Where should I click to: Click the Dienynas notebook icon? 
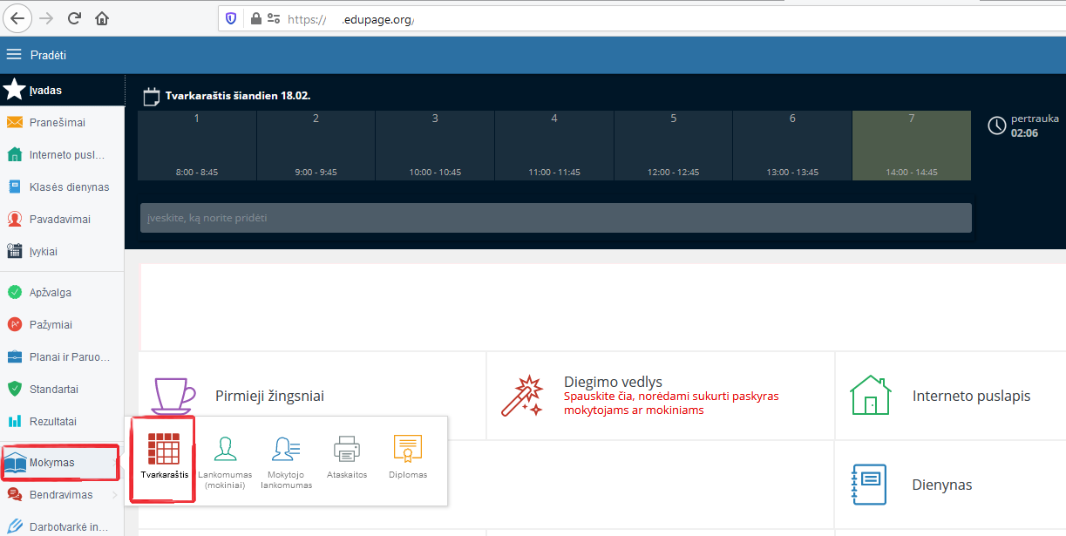pos(868,485)
